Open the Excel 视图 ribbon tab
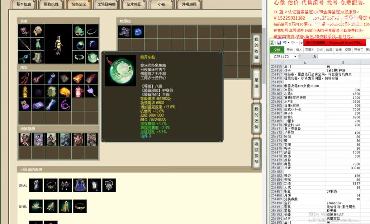Screen dimensions: 370x224 point(348,50)
